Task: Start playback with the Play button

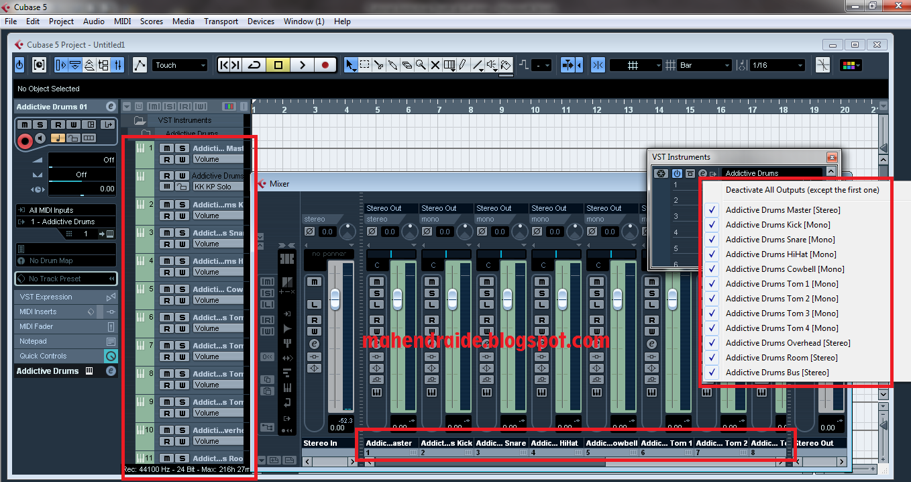Action: click(302, 65)
